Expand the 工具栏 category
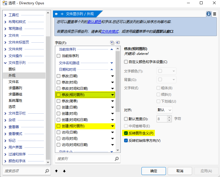 [5, 15]
